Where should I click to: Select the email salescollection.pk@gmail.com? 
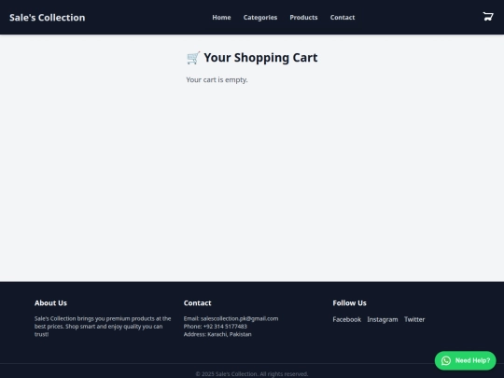[x=240, y=318]
